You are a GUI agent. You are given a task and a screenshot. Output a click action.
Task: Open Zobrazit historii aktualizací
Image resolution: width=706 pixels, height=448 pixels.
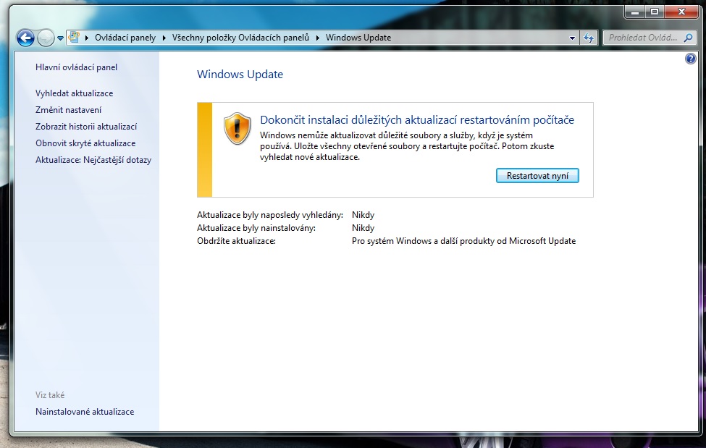point(86,127)
